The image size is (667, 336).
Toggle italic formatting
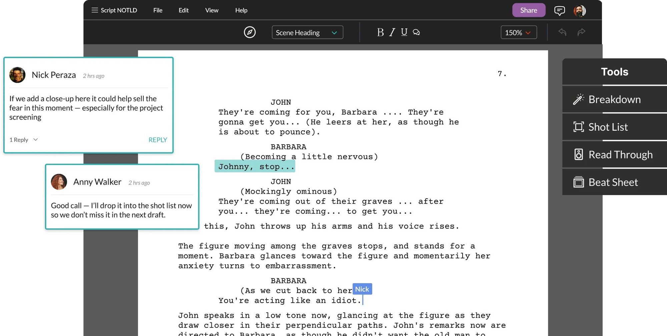coord(392,32)
